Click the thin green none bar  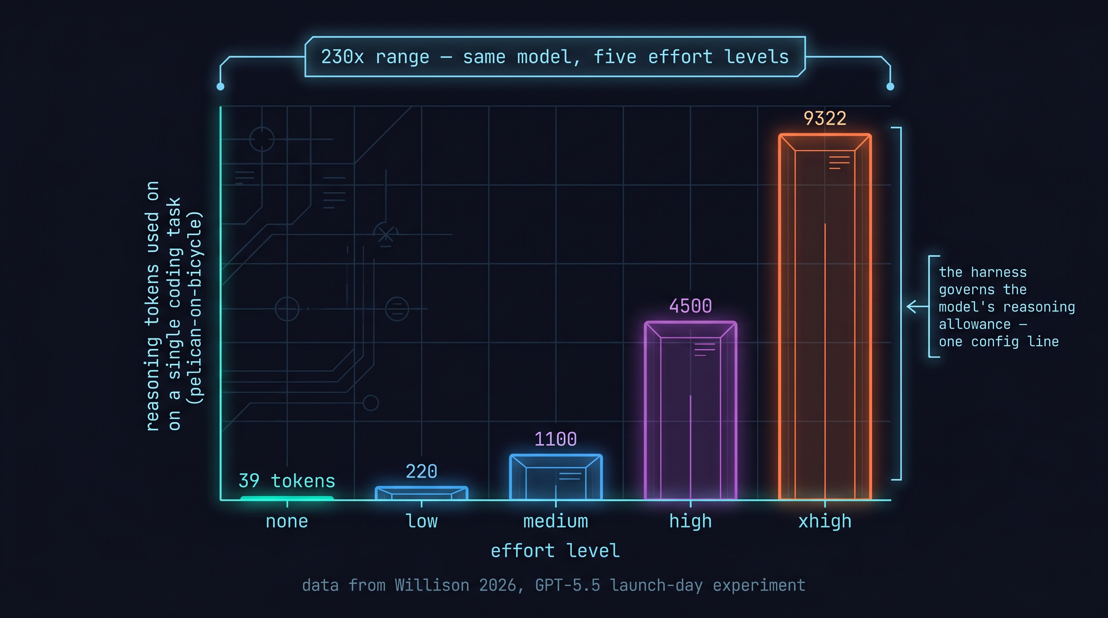[x=287, y=498]
